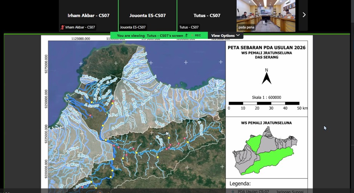
Task: Select Irham Akbar - CS07 participant tile
Action: [88, 15]
